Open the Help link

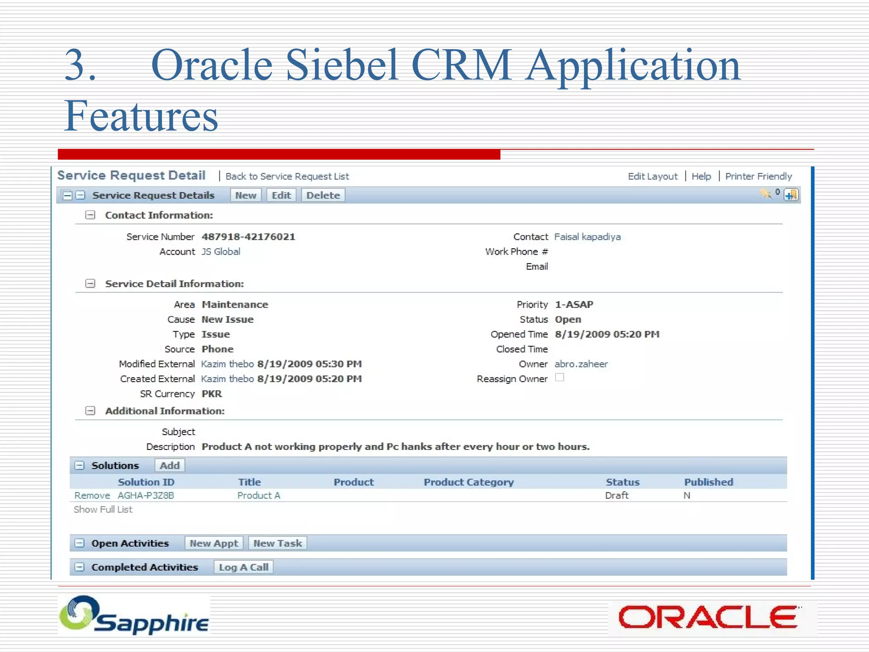[701, 176]
